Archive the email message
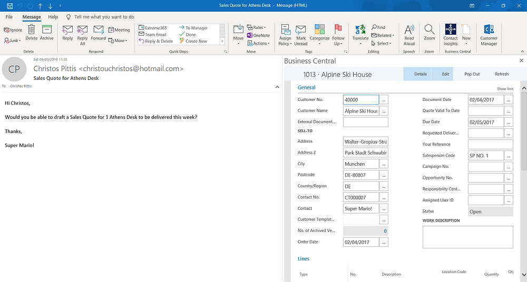The image size is (527, 282). tap(47, 33)
